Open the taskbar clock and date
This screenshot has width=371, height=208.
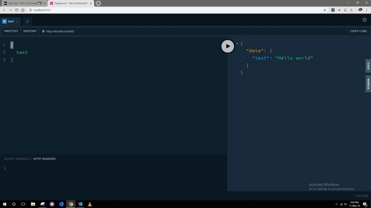coord(354,204)
